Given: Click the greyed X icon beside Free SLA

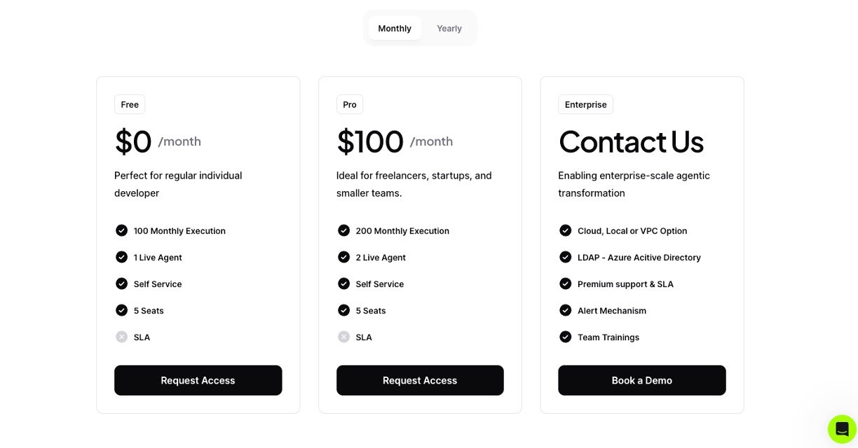Looking at the screenshot, I should (x=122, y=337).
